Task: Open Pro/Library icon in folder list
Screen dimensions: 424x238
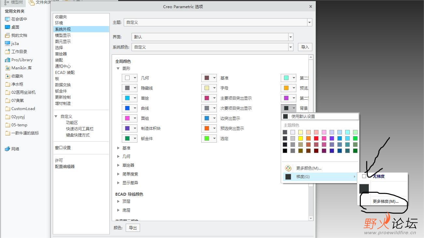Action: [7, 60]
